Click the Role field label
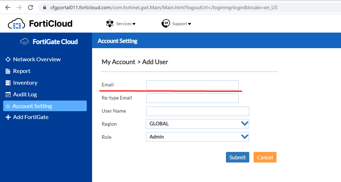 click(107, 137)
